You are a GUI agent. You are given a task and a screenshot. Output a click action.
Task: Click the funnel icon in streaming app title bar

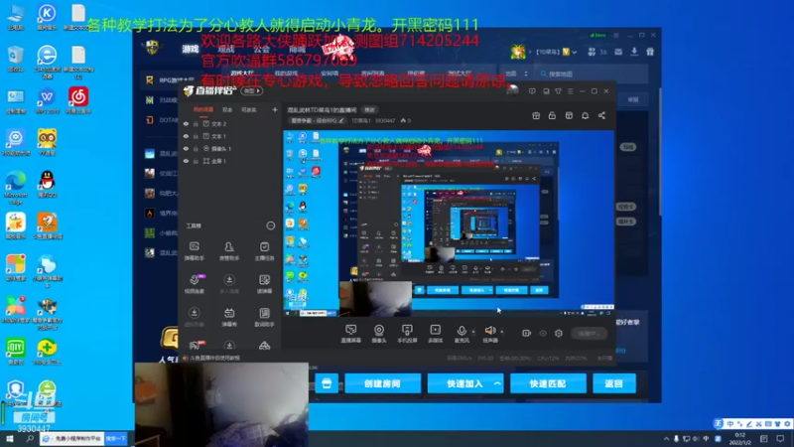558,91
